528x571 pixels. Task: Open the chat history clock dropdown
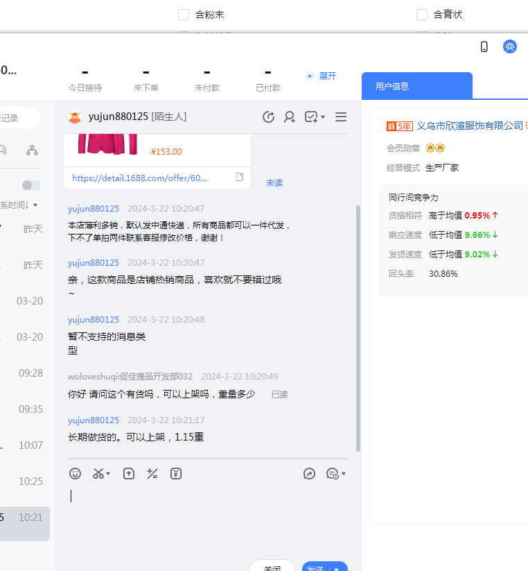[x=335, y=474]
